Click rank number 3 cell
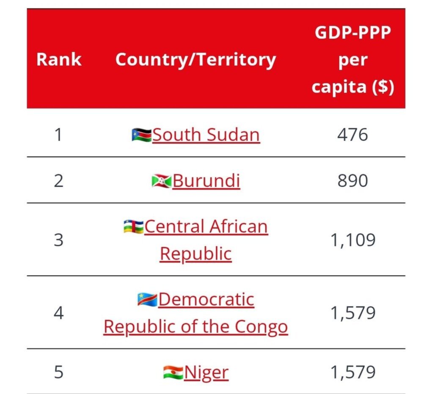432x394 pixels. tap(58, 240)
